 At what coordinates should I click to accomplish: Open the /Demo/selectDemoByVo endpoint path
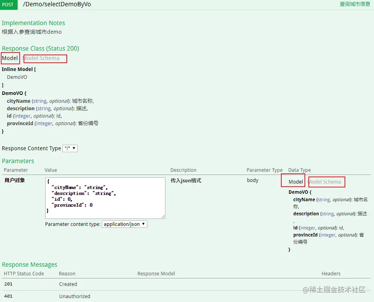57,4
